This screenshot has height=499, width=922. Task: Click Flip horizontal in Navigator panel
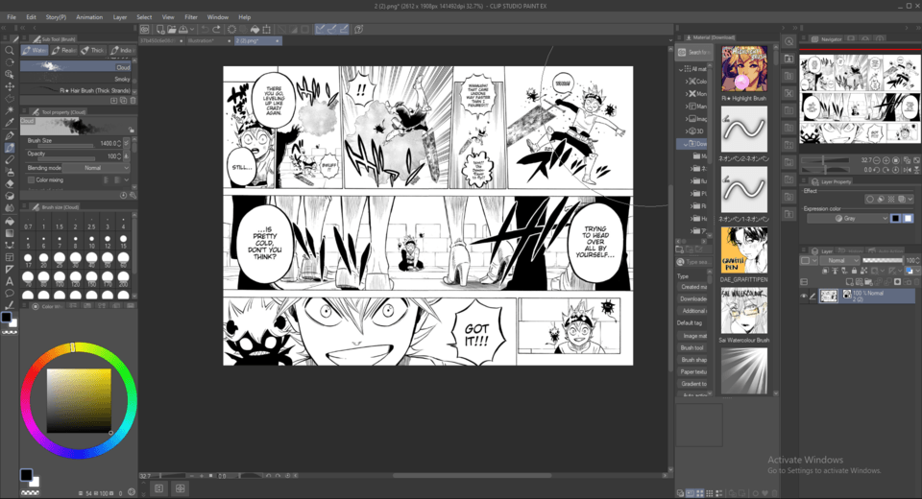(x=906, y=170)
